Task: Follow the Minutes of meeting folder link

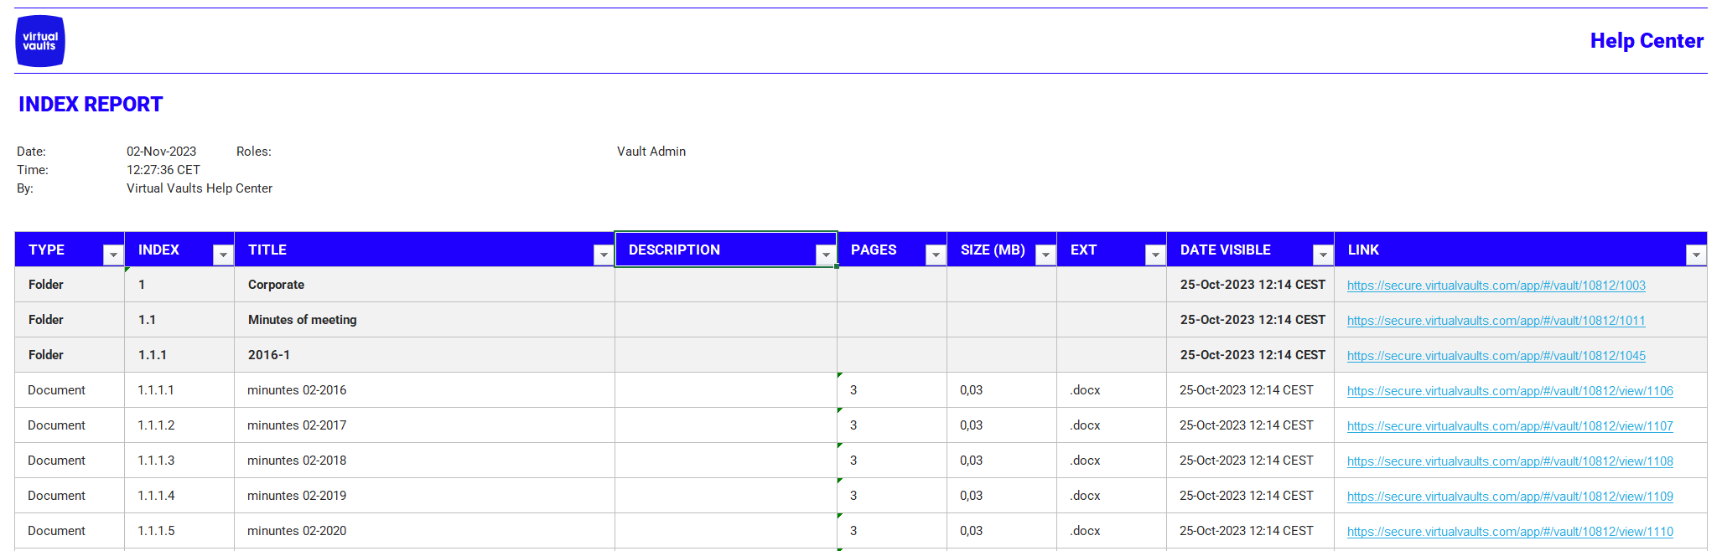Action: (x=1496, y=321)
